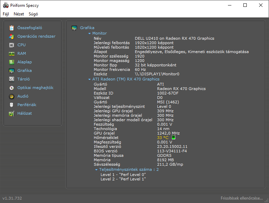
Task: Open the Súgó menu
Action: (33, 14)
